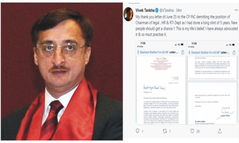Click the share tweet upload icon
The width and height of the screenshot is (239, 143).
tap(220, 131)
